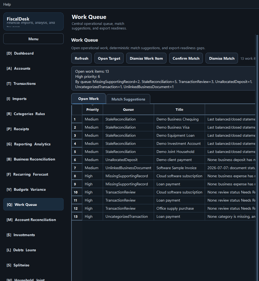Click Cloud software subscription in row 8

click(x=179, y=176)
